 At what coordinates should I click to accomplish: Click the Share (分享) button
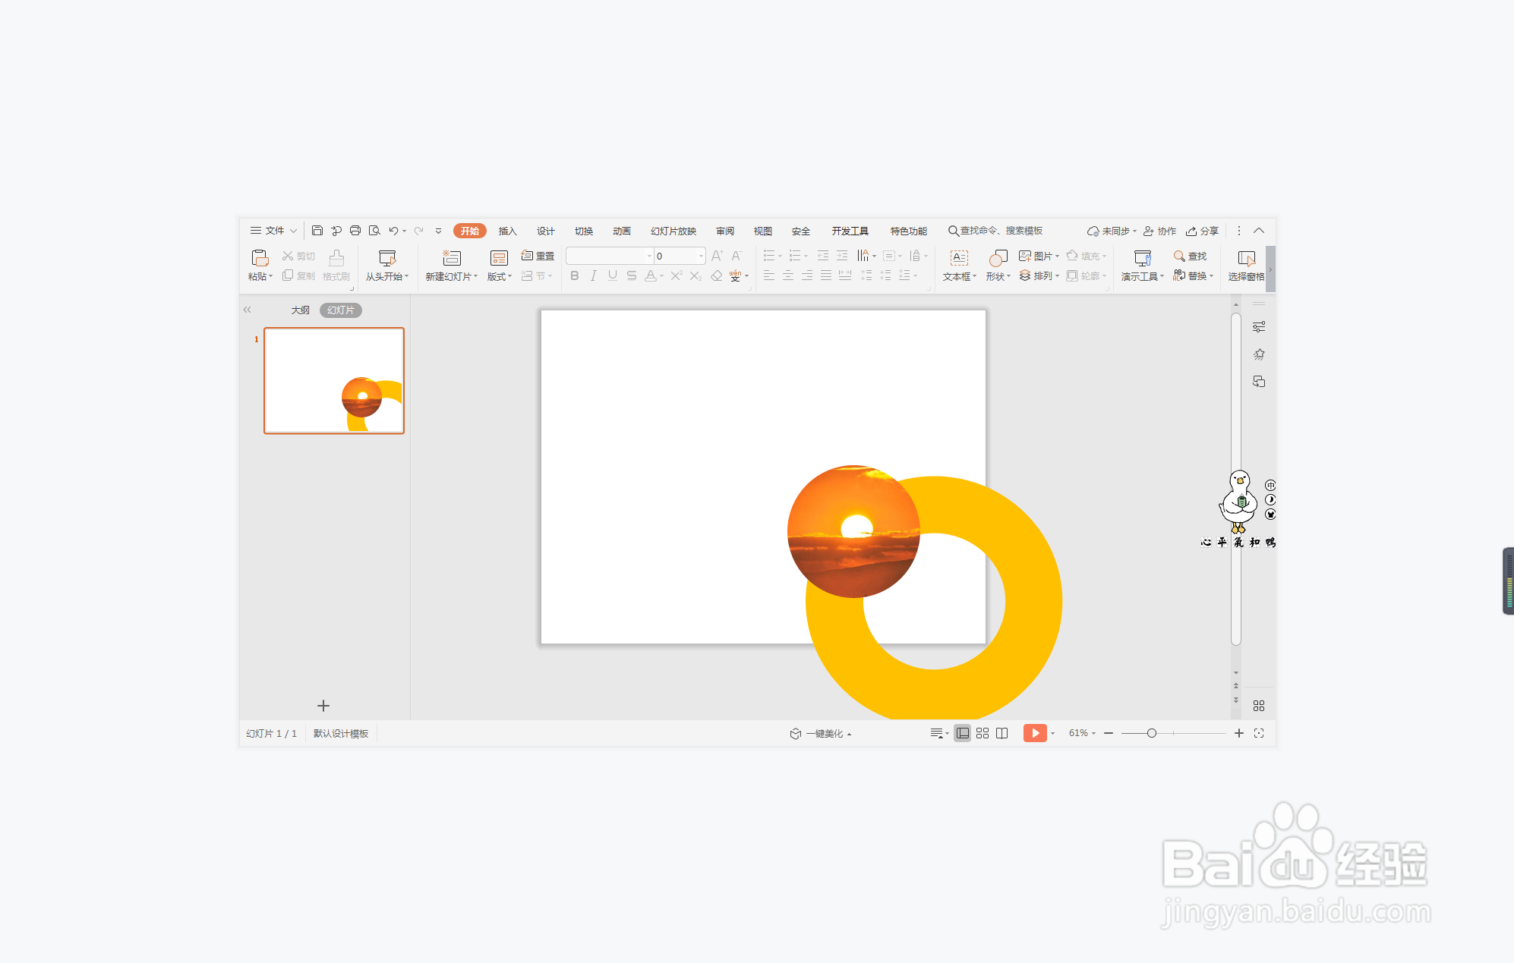point(1203,231)
